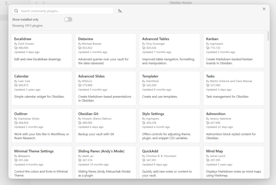
Task: Open the Tasks plugin card
Action: tap(233, 87)
